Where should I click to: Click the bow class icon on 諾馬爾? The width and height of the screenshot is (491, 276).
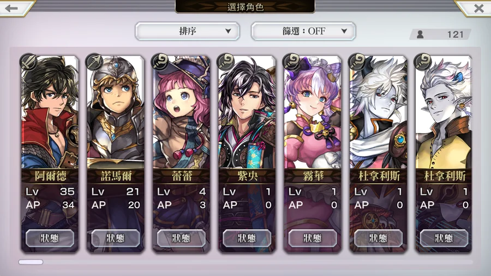pos(94,62)
